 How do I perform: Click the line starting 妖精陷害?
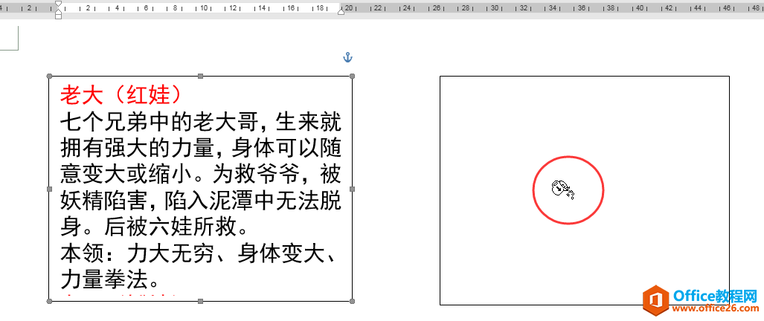(x=201, y=199)
